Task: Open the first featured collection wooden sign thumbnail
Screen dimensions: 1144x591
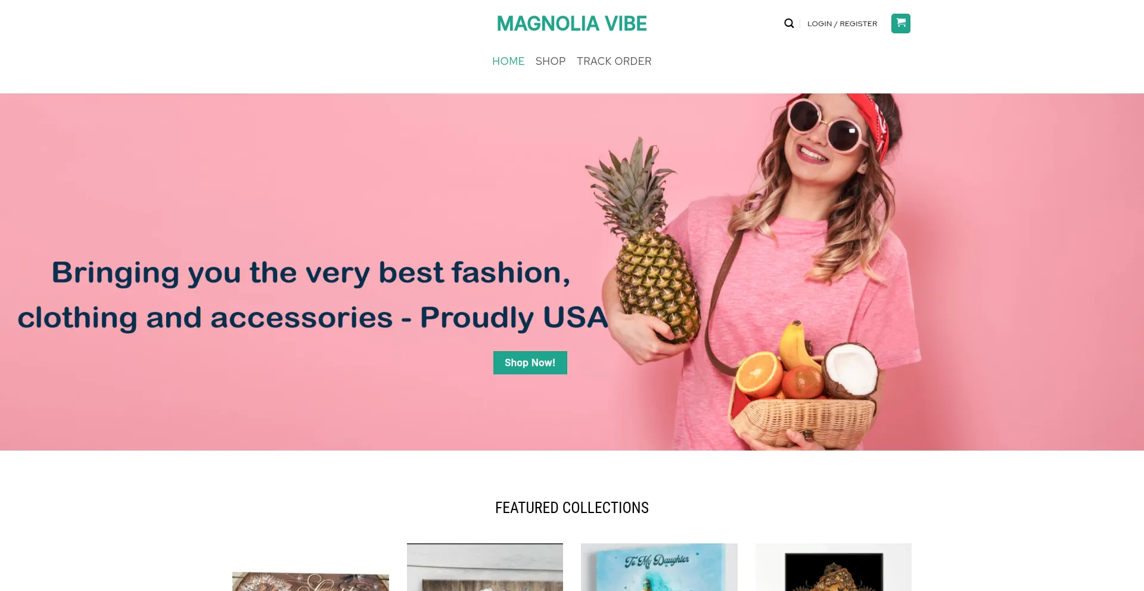Action: pyautogui.click(x=310, y=581)
